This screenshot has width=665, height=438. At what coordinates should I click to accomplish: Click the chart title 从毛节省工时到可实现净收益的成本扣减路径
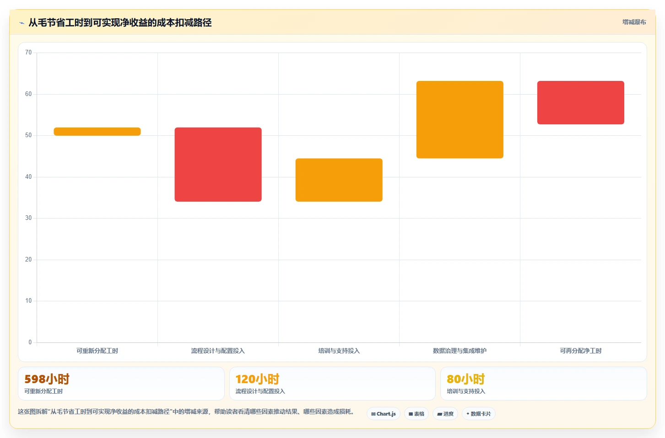120,22
